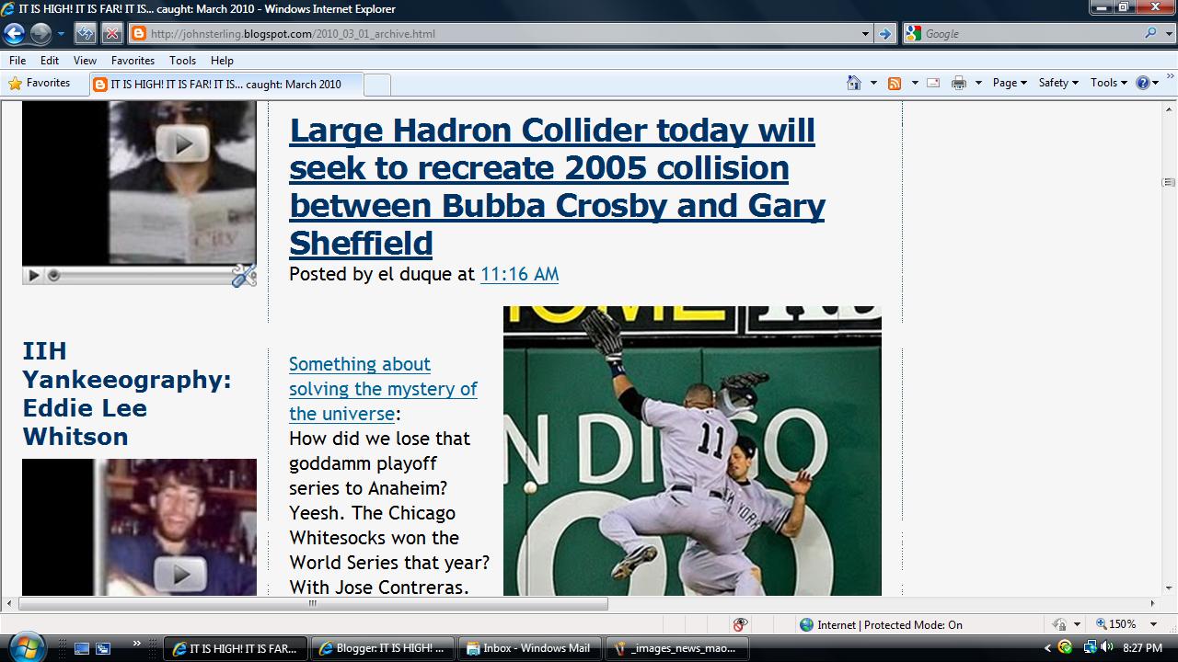Open the File menu

point(17,61)
